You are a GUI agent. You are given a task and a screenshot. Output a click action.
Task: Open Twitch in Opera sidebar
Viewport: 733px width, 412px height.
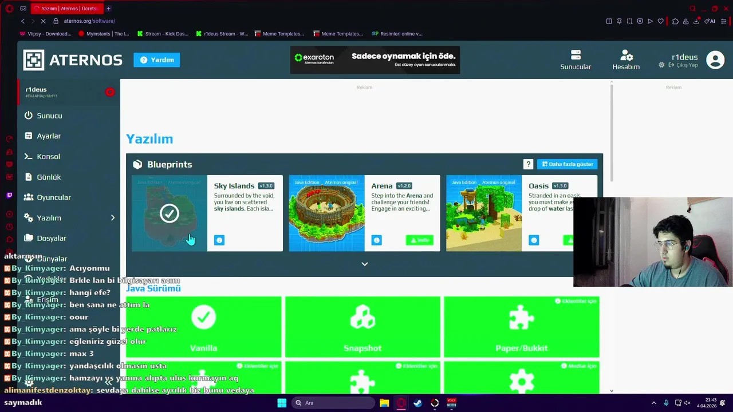point(9,196)
